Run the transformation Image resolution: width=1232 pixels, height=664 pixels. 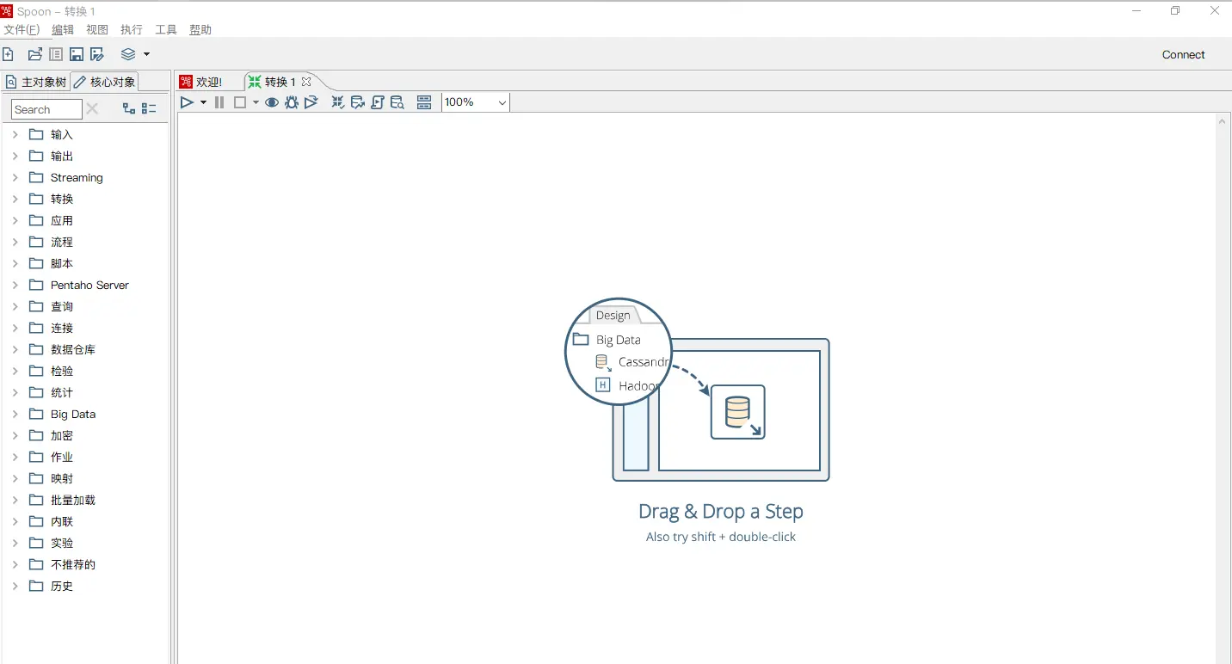(187, 102)
